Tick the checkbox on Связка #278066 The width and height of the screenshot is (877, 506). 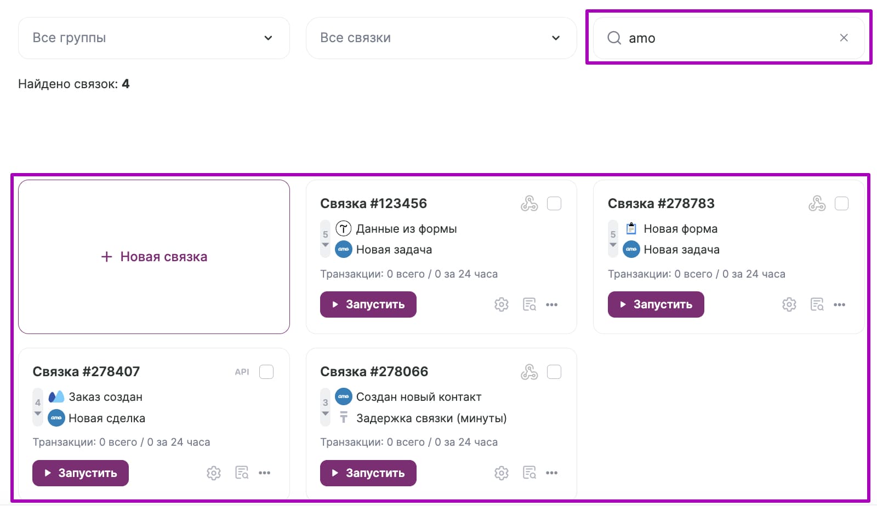(554, 372)
